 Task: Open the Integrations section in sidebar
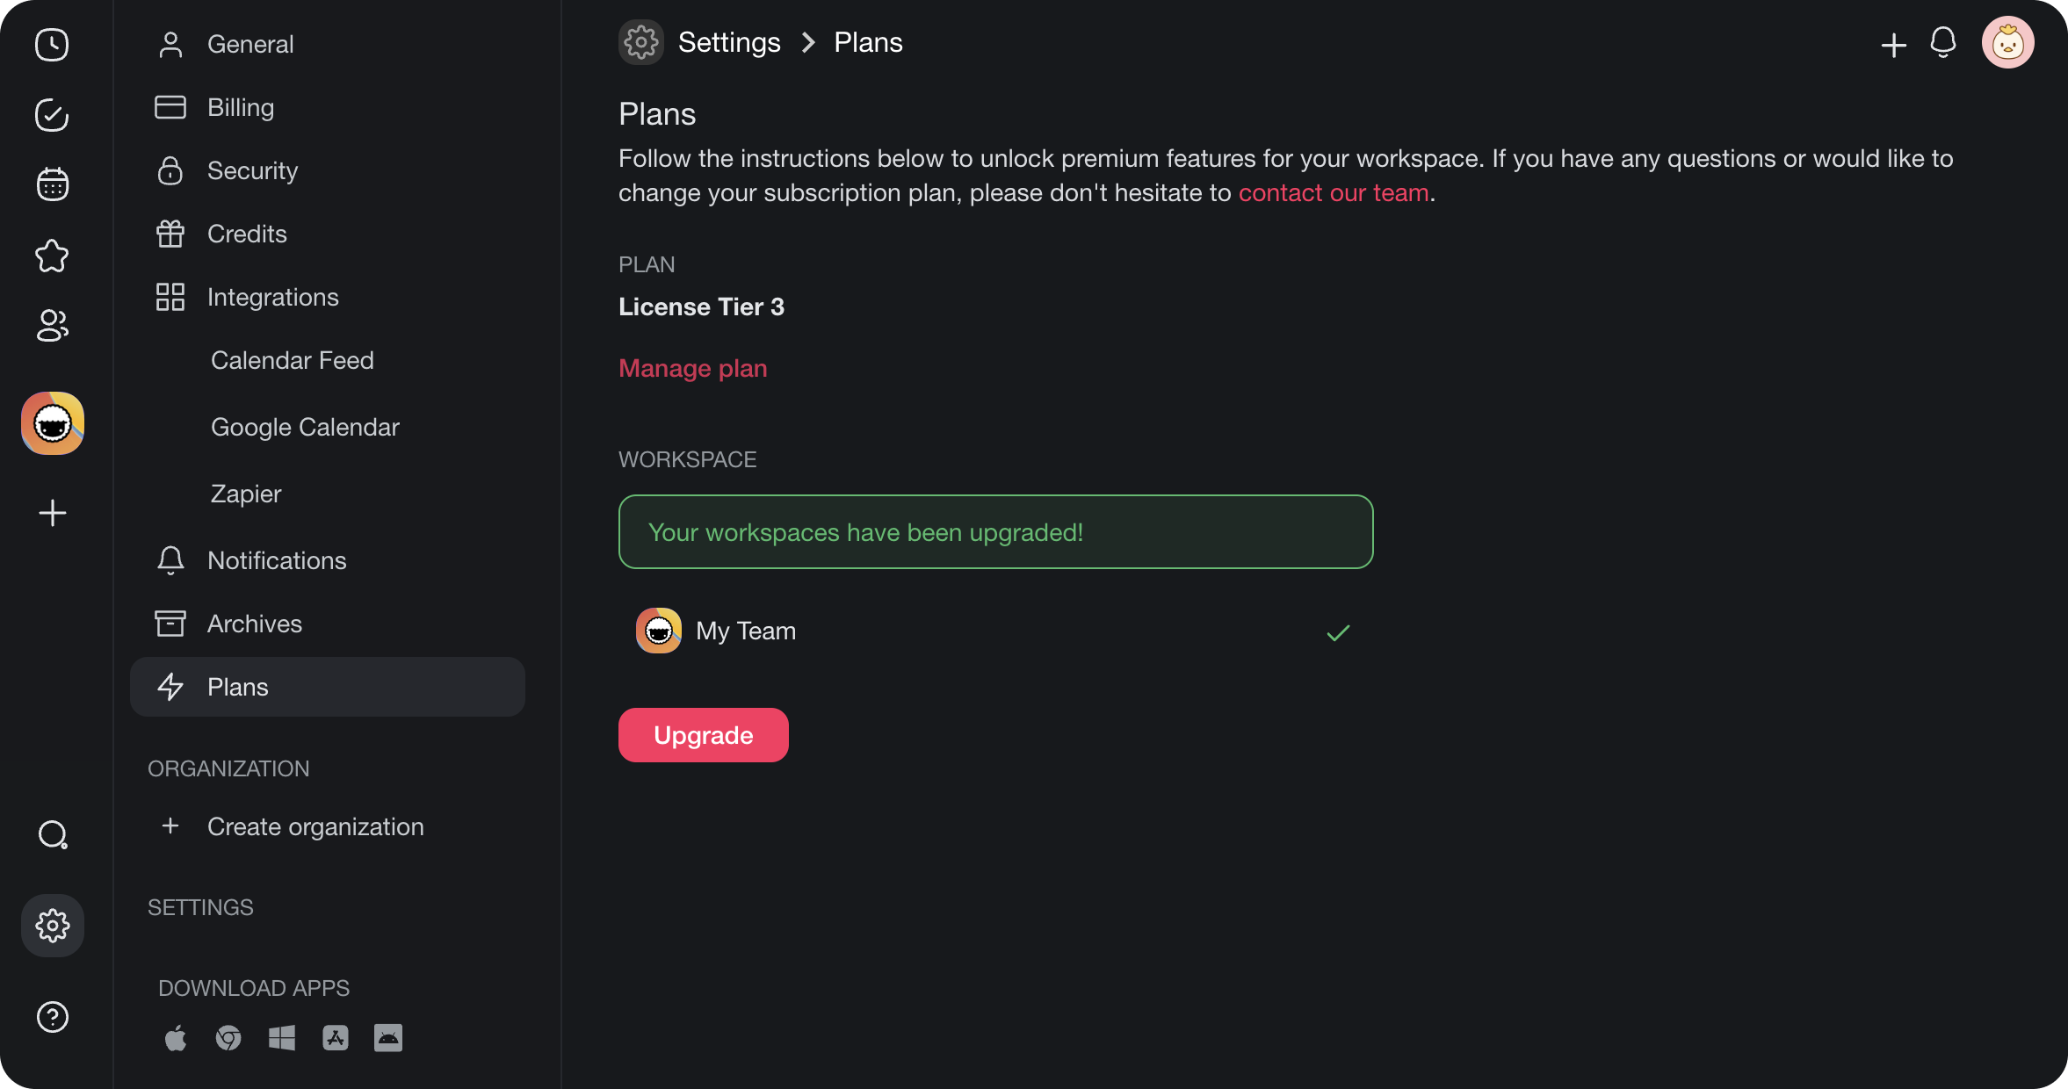click(272, 298)
